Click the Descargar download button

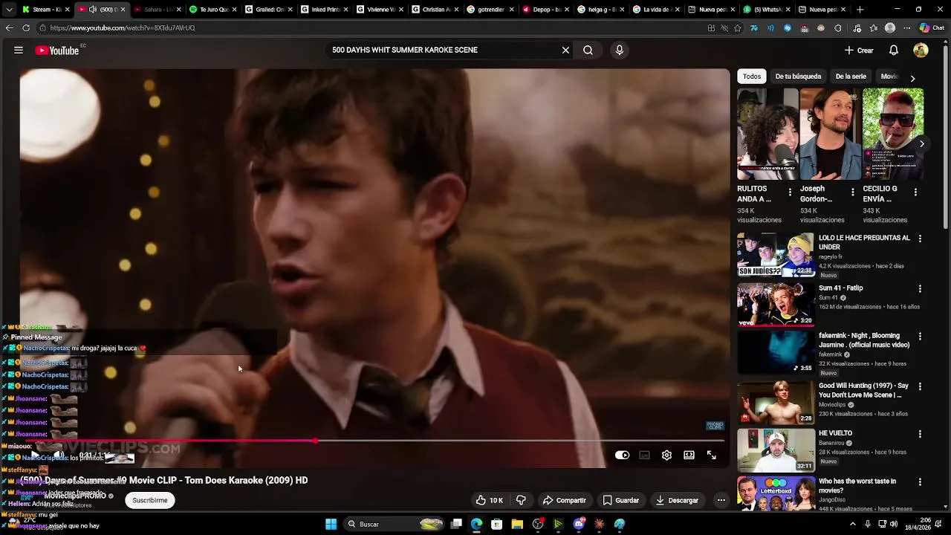click(x=677, y=500)
